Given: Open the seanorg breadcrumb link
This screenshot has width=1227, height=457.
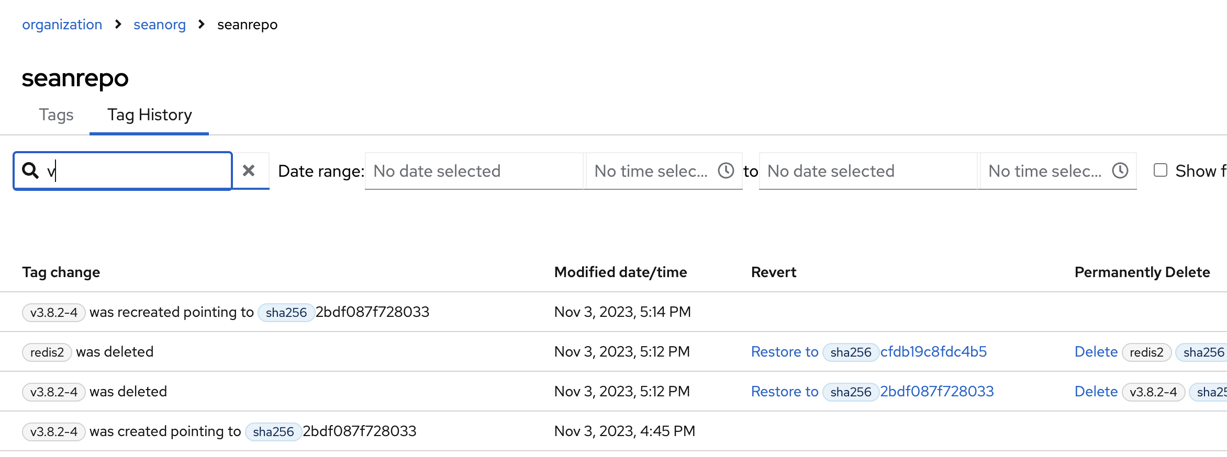Looking at the screenshot, I should [x=159, y=25].
